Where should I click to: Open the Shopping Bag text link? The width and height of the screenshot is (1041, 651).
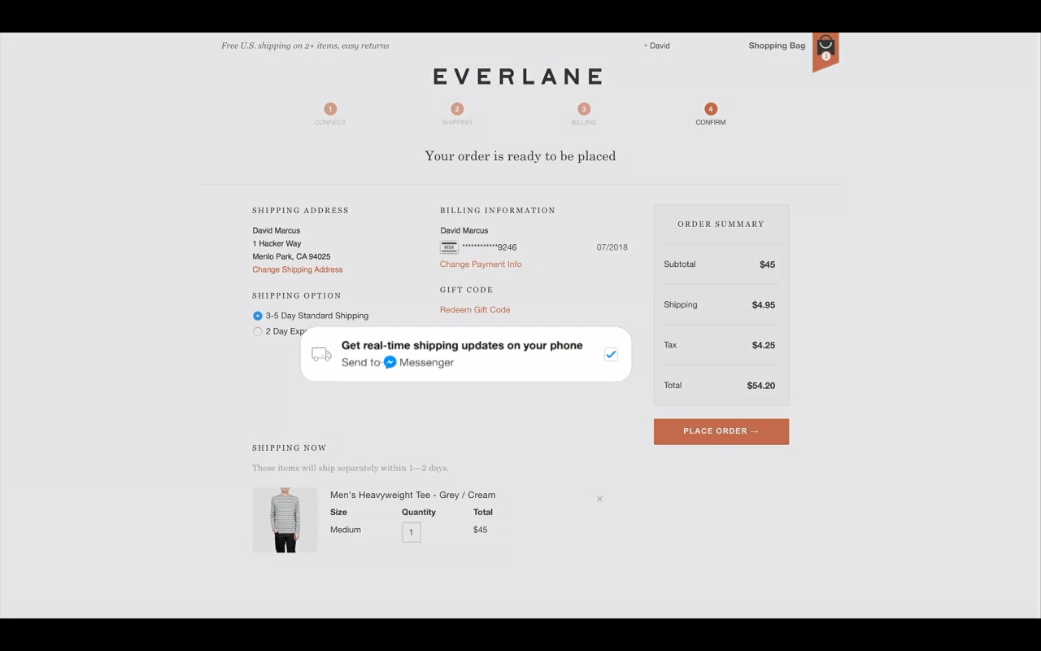tap(777, 46)
